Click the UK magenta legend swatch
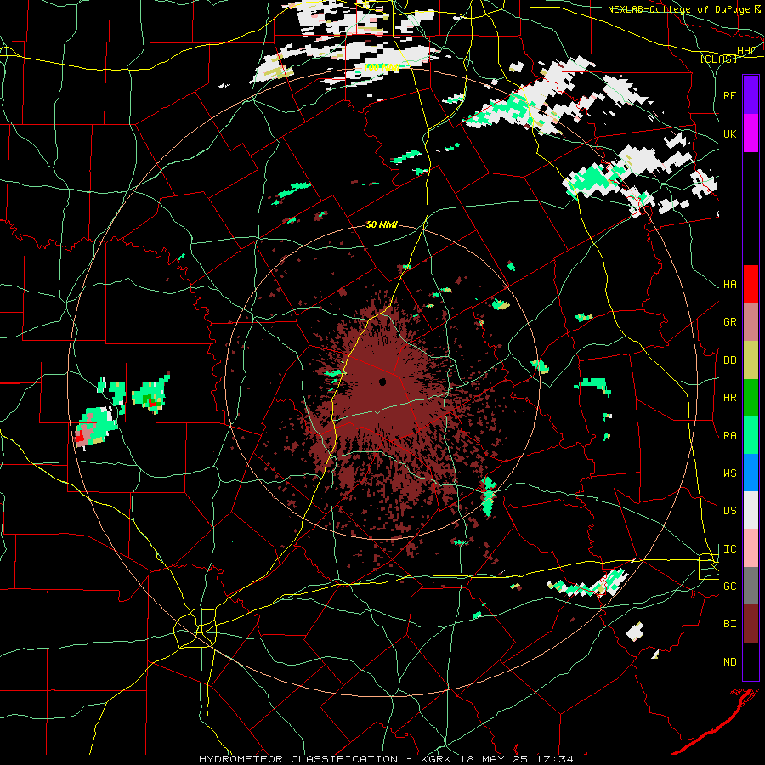The width and height of the screenshot is (765, 765). [751, 133]
